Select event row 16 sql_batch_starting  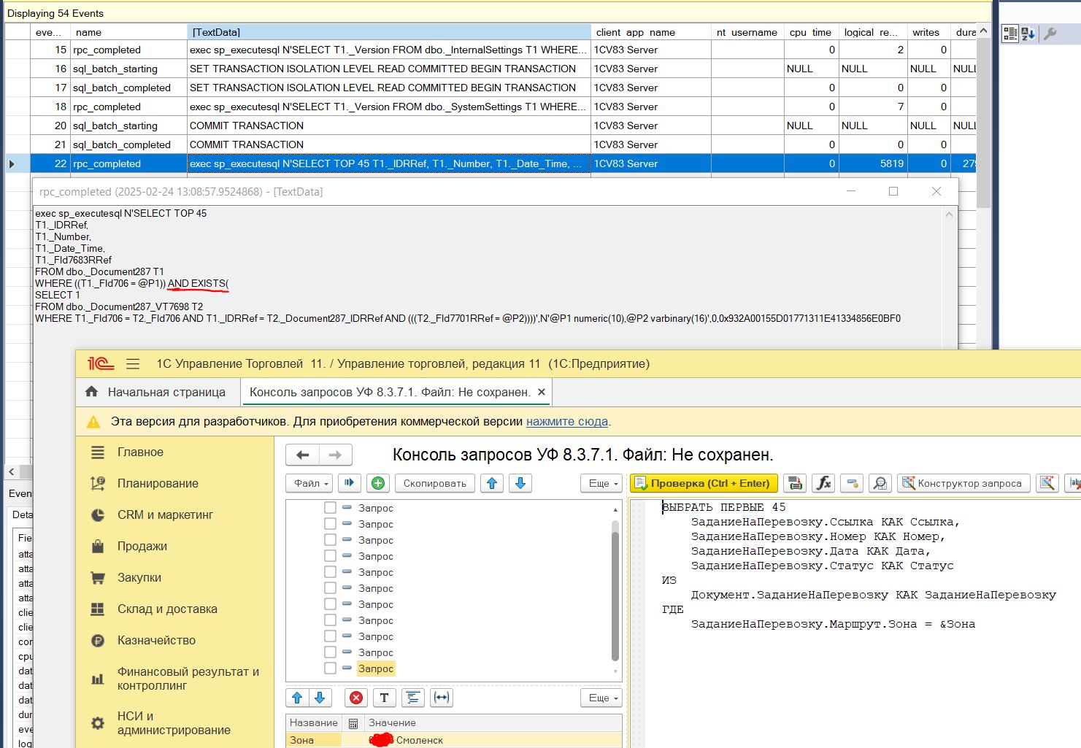pos(491,69)
